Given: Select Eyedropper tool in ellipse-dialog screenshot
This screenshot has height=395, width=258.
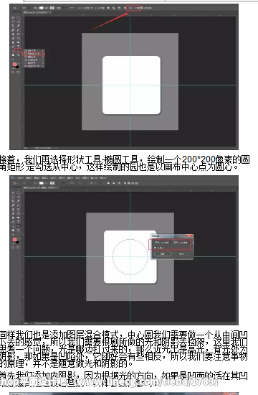Looking at the screenshot, I should click(19, 201).
